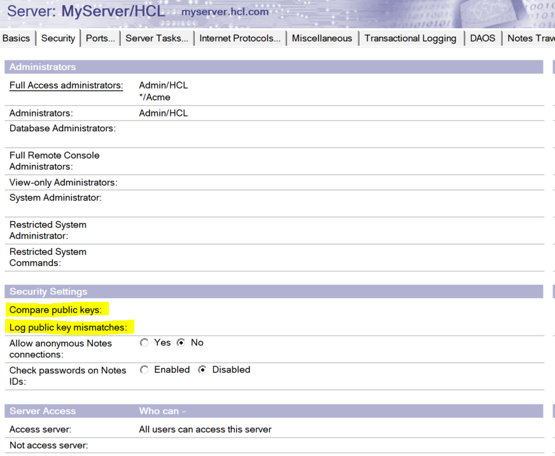Select the Security tab
Image resolution: width=555 pixels, height=456 pixels.
(58, 38)
